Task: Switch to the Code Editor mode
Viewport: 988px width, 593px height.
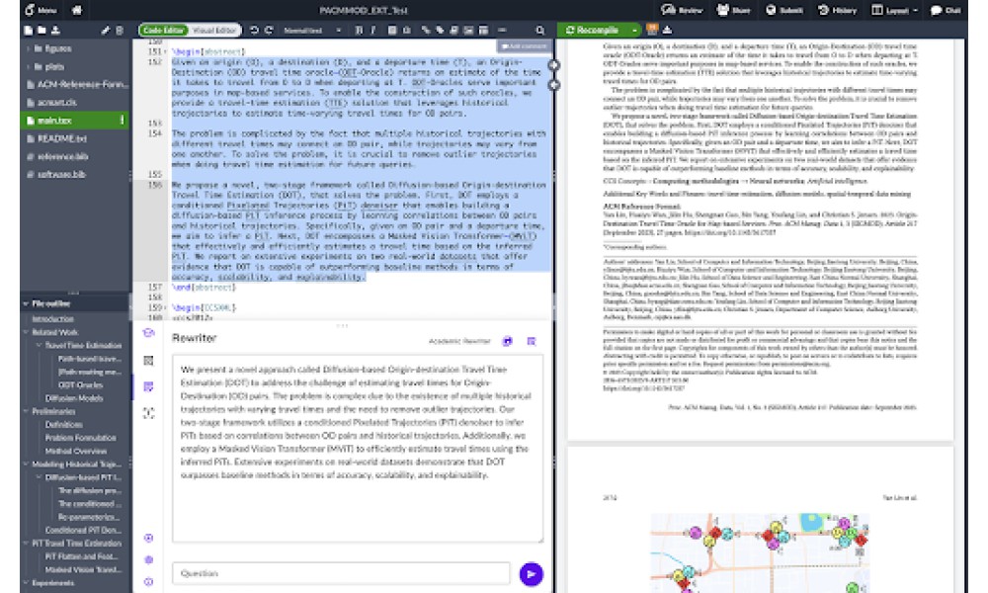Action: tap(163, 30)
